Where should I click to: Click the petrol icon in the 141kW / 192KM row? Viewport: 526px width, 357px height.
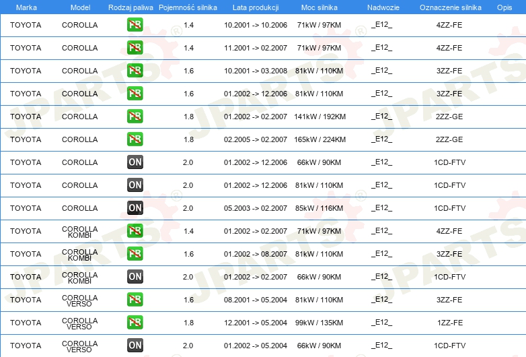click(135, 117)
